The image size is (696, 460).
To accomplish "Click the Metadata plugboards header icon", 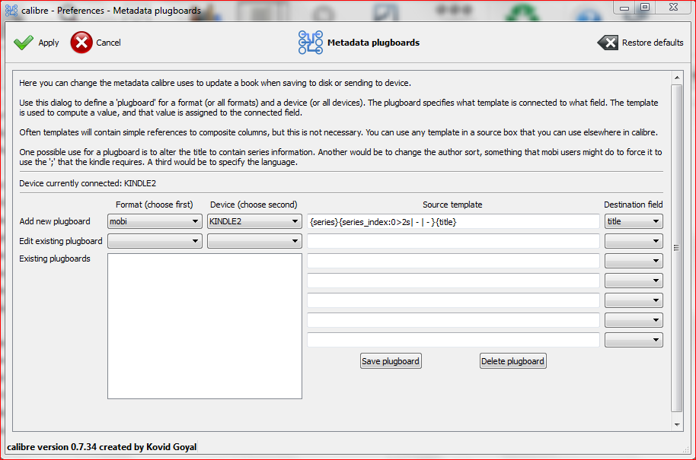I will coord(311,43).
